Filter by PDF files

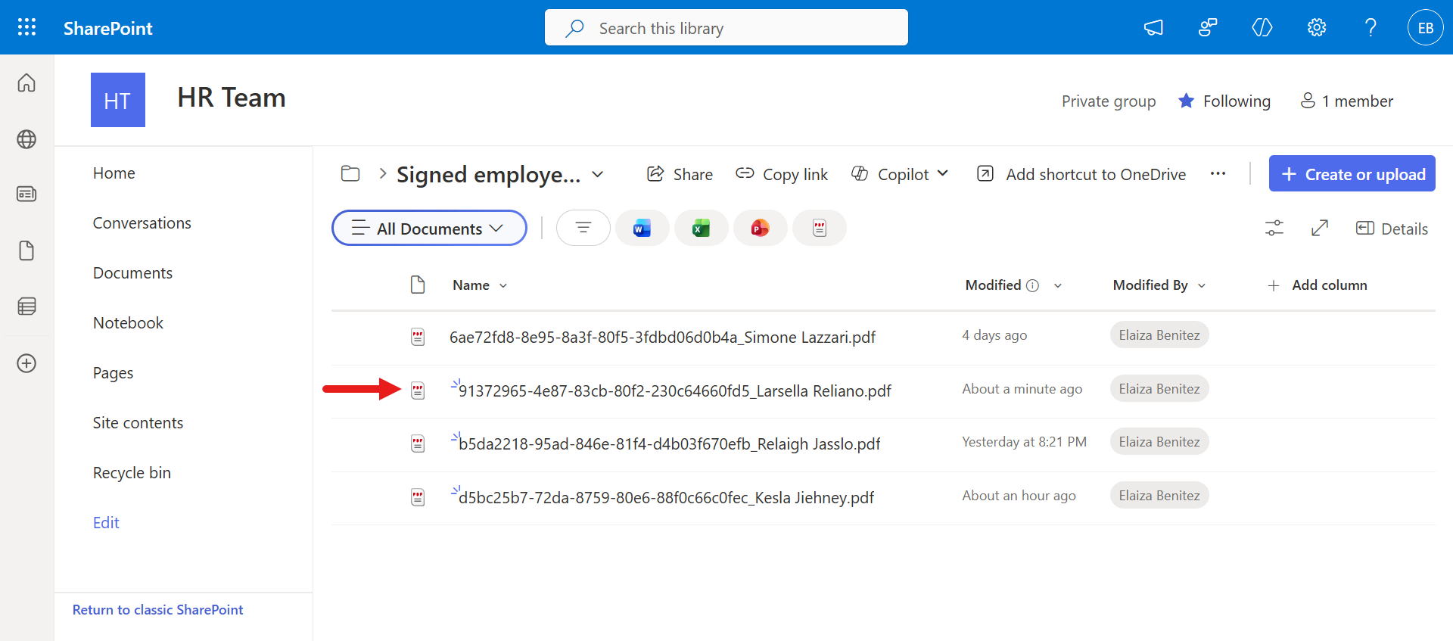tap(820, 228)
